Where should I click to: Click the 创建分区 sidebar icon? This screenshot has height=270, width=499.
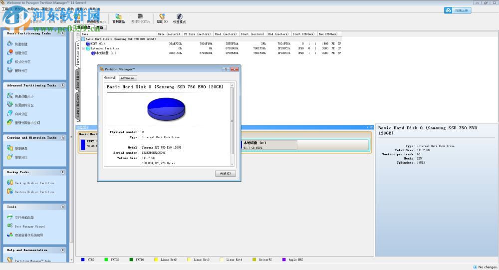(10, 52)
